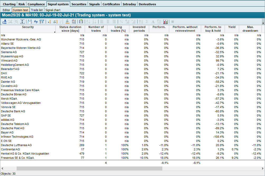Click the blue export/download icon in toolbar

(4, 22)
